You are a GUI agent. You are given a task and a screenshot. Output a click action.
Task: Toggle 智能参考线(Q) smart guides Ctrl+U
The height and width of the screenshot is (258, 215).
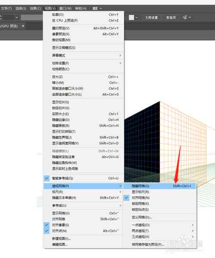pyautogui.click(x=83, y=178)
